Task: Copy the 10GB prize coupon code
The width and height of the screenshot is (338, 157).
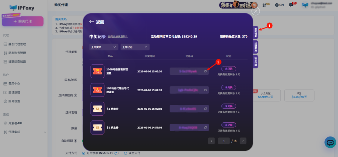Action: coord(205,71)
